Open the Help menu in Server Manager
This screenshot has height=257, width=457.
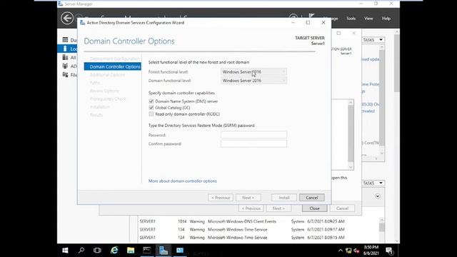(386, 19)
